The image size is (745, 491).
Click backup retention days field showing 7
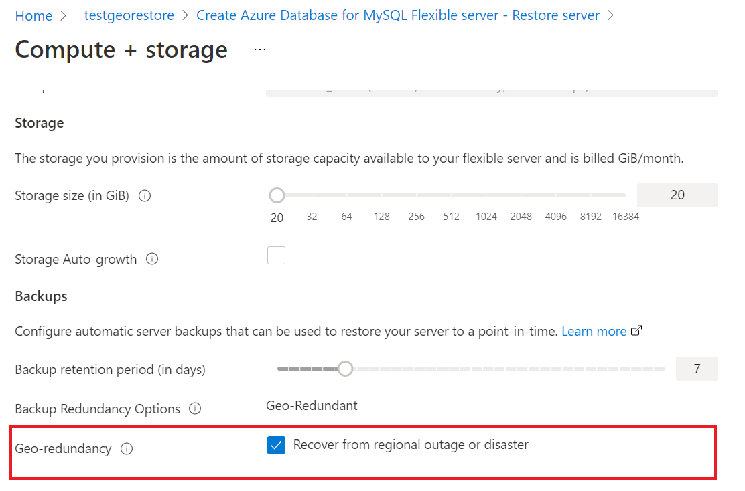[697, 369]
